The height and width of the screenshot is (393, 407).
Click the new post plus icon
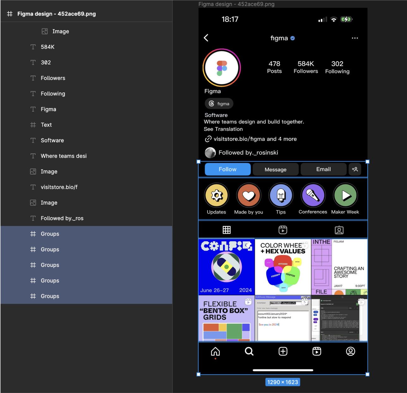point(283,351)
